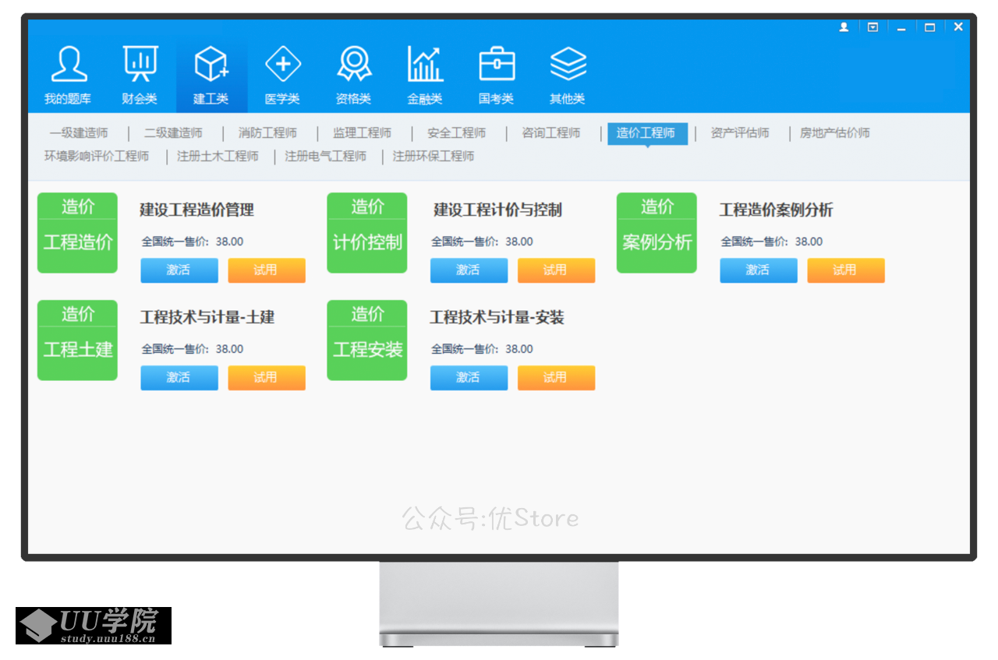Viewport: 998px width, 660px height.
Task: Click the title 建设工程造价管理
Action: (196, 210)
